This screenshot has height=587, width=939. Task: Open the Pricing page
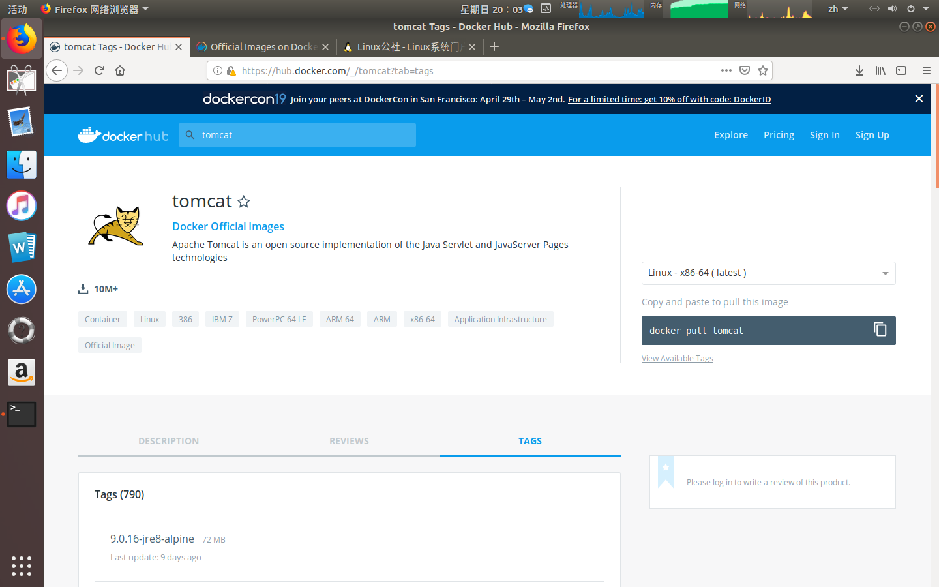(779, 135)
